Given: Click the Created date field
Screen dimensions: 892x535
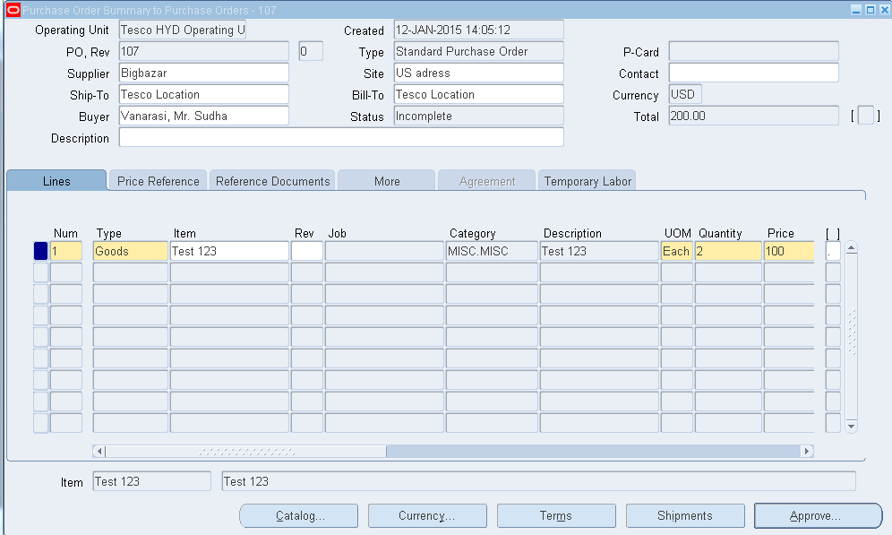Looking at the screenshot, I should [478, 30].
